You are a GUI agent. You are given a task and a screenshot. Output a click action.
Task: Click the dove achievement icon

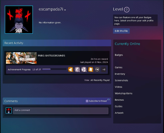click(71, 70)
